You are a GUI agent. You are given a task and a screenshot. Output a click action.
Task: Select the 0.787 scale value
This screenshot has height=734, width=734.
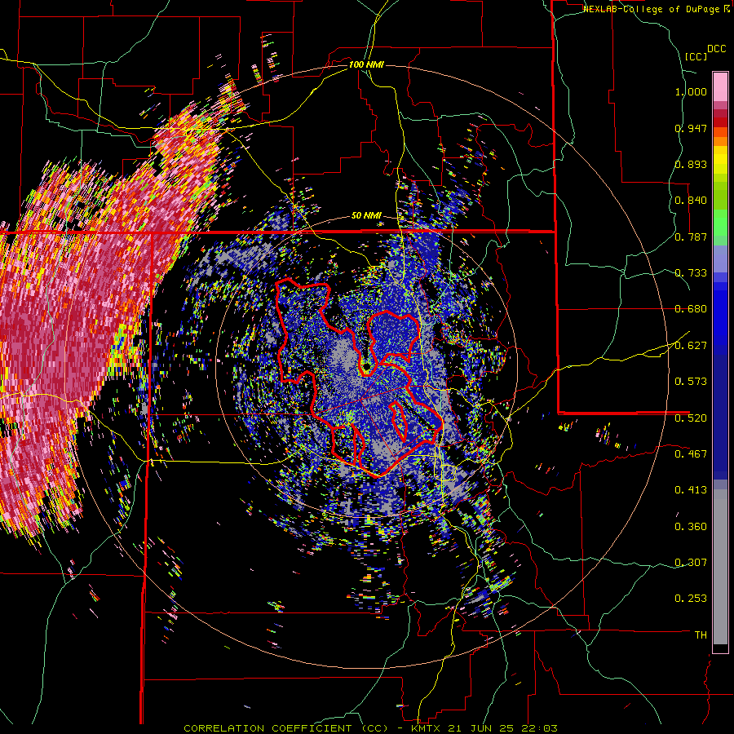pyautogui.click(x=691, y=237)
